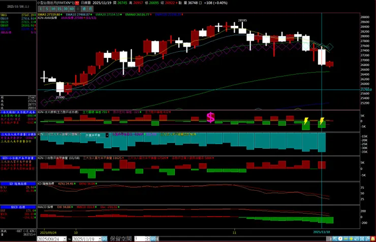Click 三大法人買方未平倉量 11625 legend text
Image resolution: width=376 pixels, height=242 pixels.
[x=103, y=158]
